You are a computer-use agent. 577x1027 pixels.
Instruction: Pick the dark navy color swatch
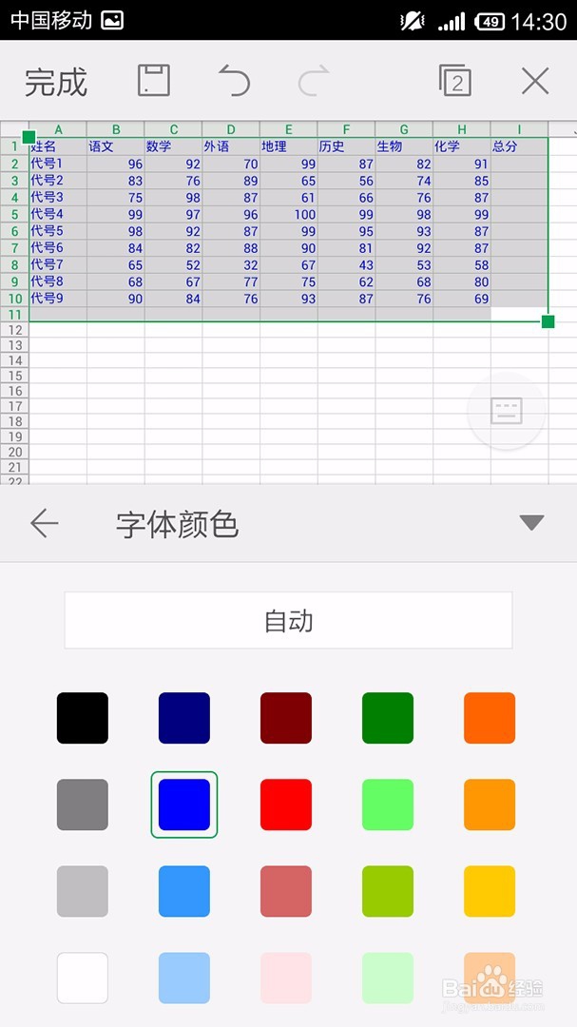(184, 718)
